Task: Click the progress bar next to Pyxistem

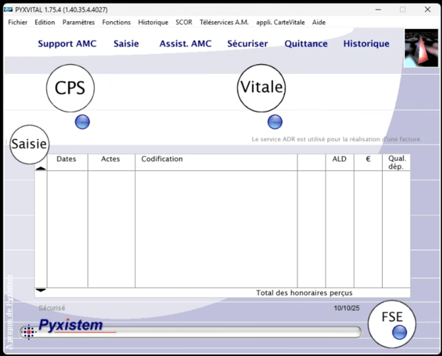Action: coord(198,332)
